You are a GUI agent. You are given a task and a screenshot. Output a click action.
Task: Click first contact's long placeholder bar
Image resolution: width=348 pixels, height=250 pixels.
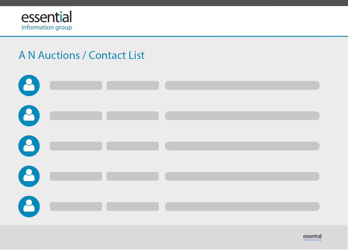(242, 85)
